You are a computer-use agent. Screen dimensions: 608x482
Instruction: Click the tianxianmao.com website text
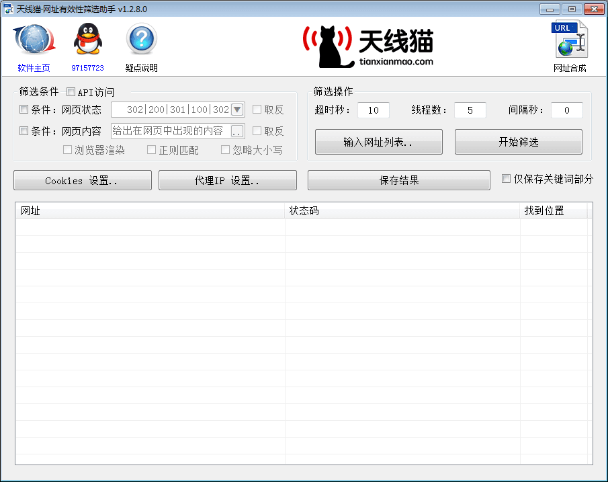(x=396, y=61)
